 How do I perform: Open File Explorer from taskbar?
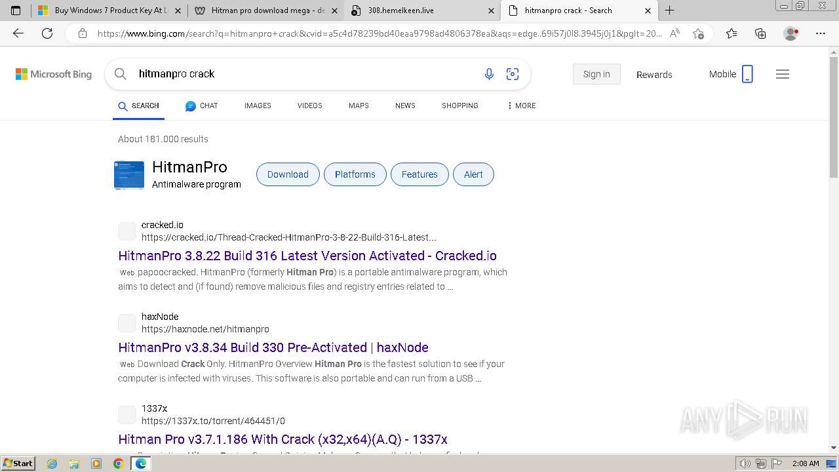[x=74, y=463]
